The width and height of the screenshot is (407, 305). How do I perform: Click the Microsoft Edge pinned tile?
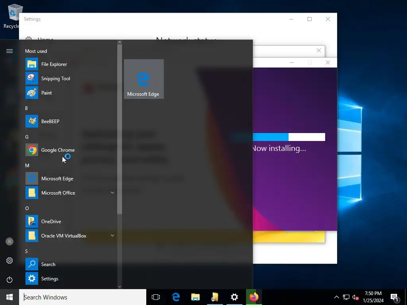coord(144,79)
